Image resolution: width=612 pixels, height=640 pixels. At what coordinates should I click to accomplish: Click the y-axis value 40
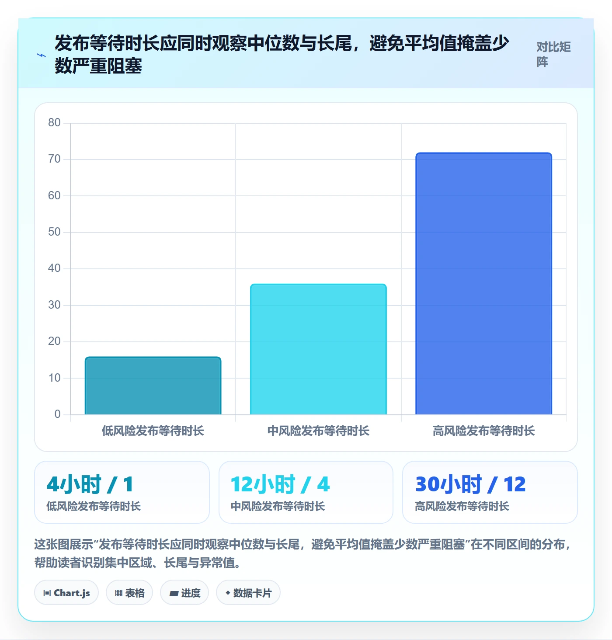pos(54,268)
